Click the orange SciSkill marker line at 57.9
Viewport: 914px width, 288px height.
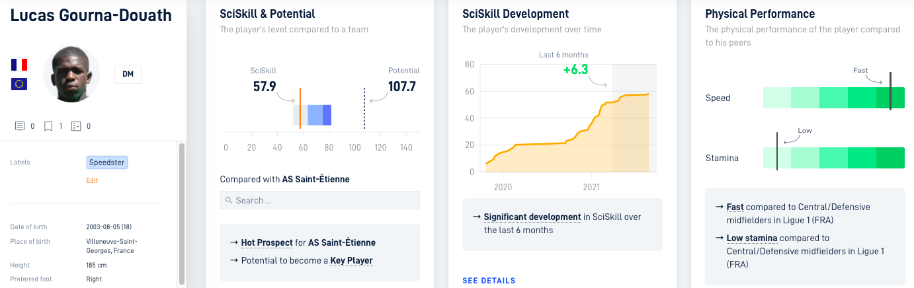(x=300, y=108)
